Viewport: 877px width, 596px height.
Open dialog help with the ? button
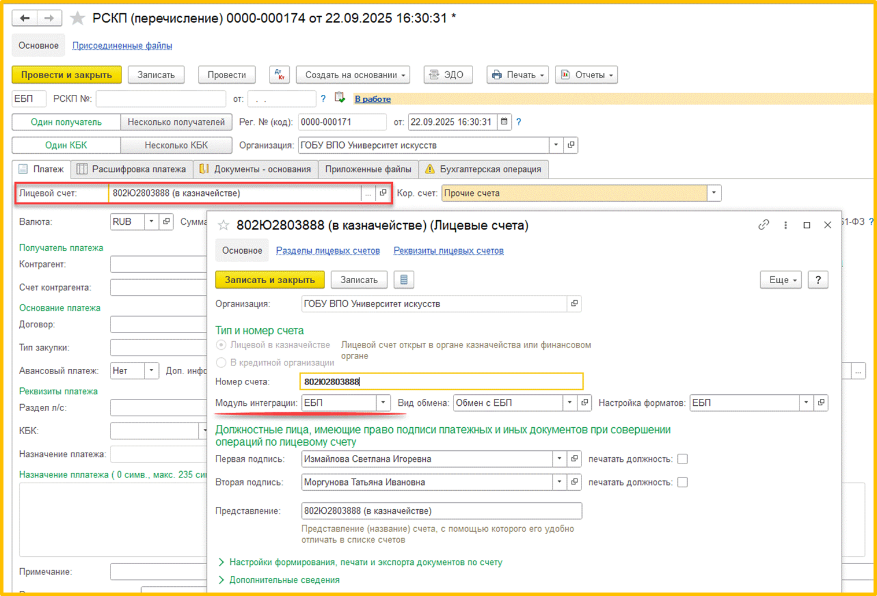click(818, 280)
